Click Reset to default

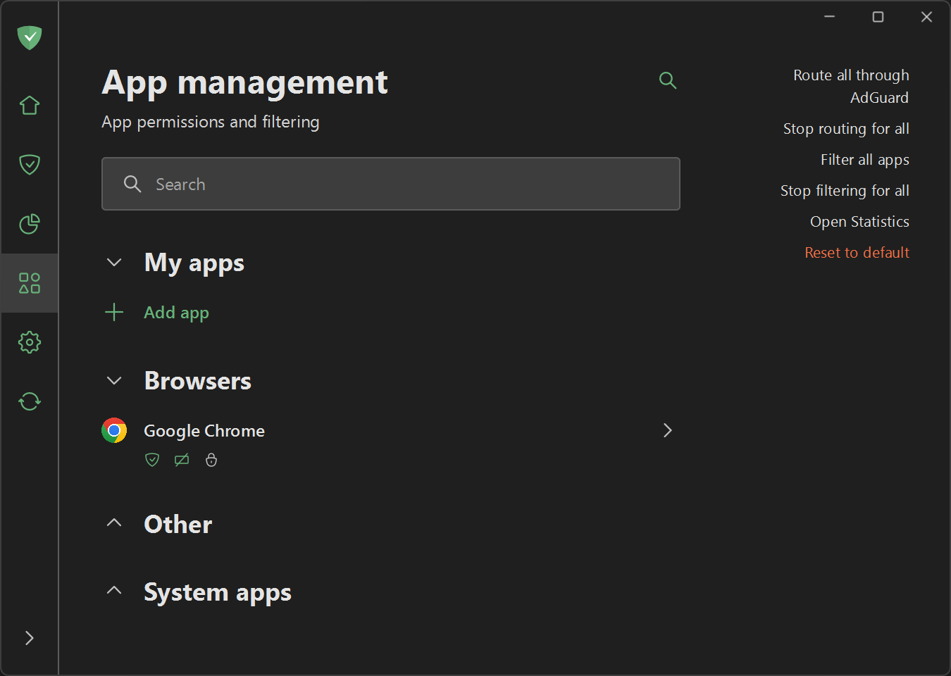tap(857, 252)
